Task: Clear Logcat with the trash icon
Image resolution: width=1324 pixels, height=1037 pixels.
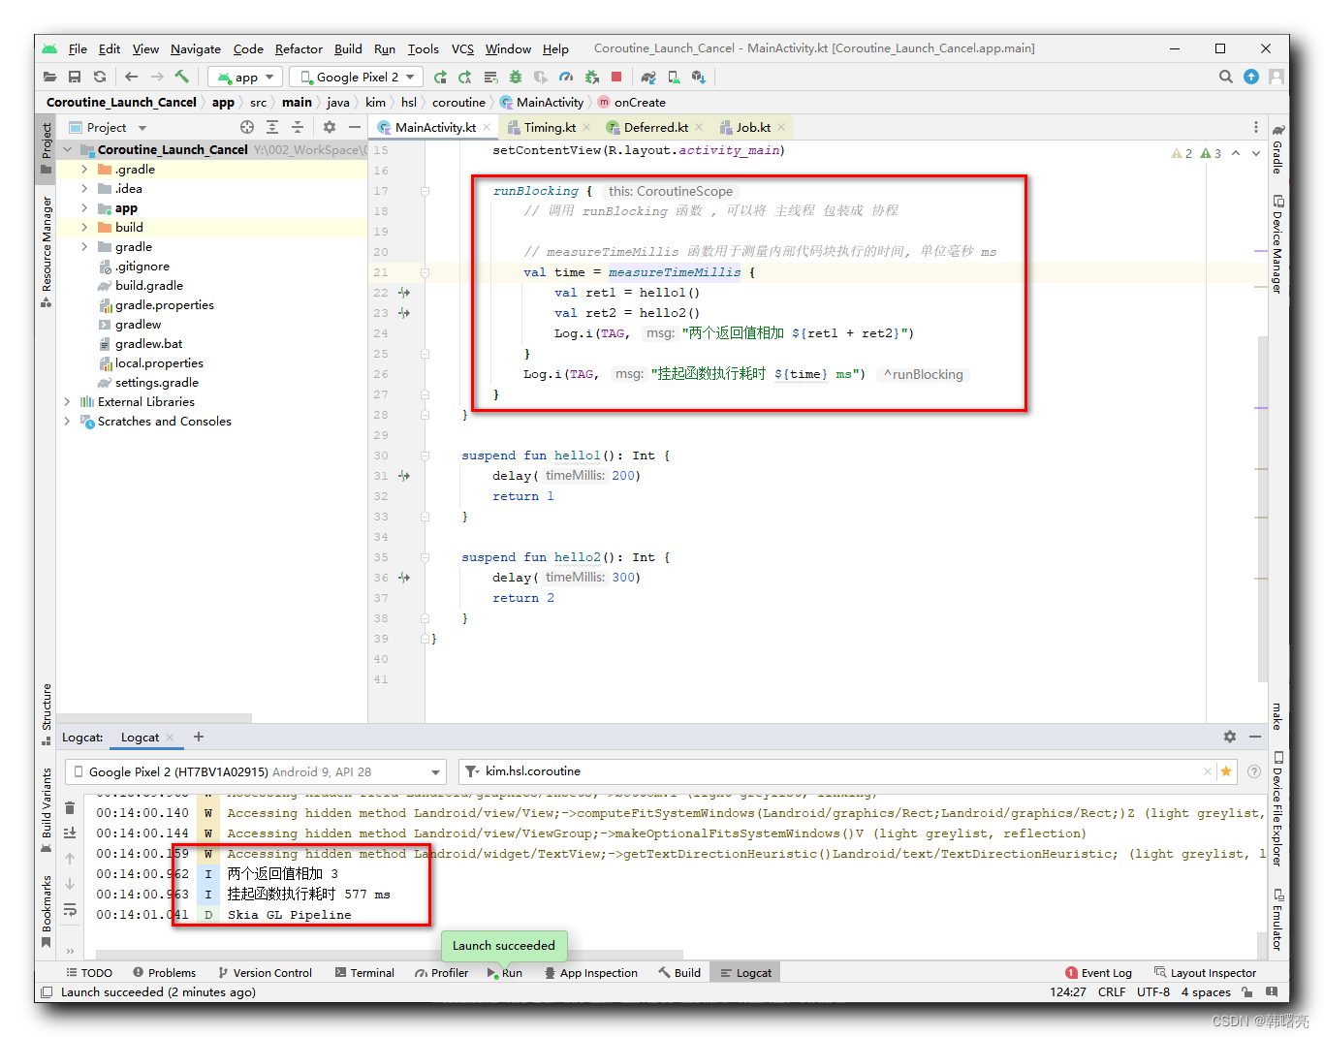Action: pyautogui.click(x=70, y=807)
